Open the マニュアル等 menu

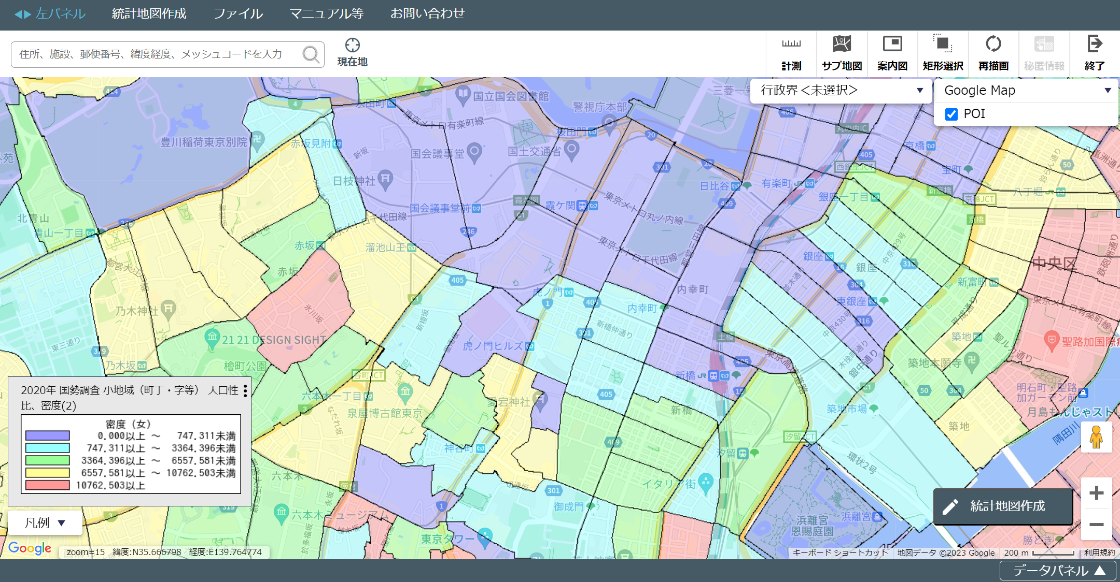click(326, 14)
